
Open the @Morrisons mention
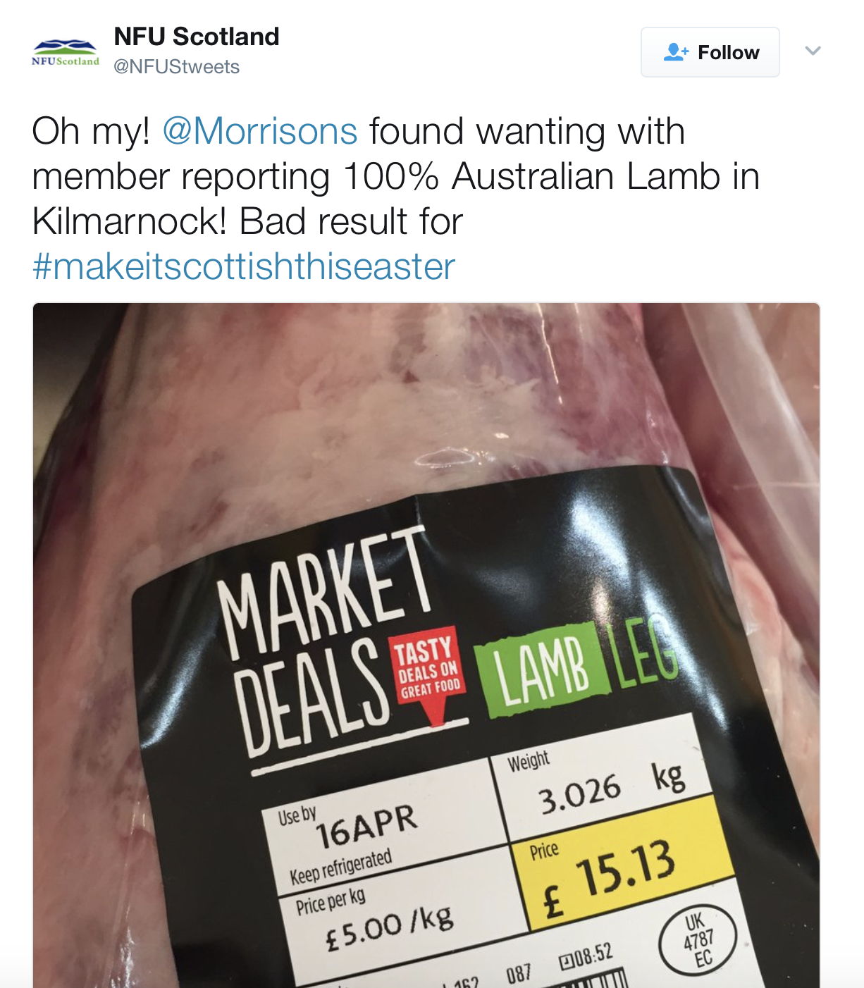click(260, 132)
